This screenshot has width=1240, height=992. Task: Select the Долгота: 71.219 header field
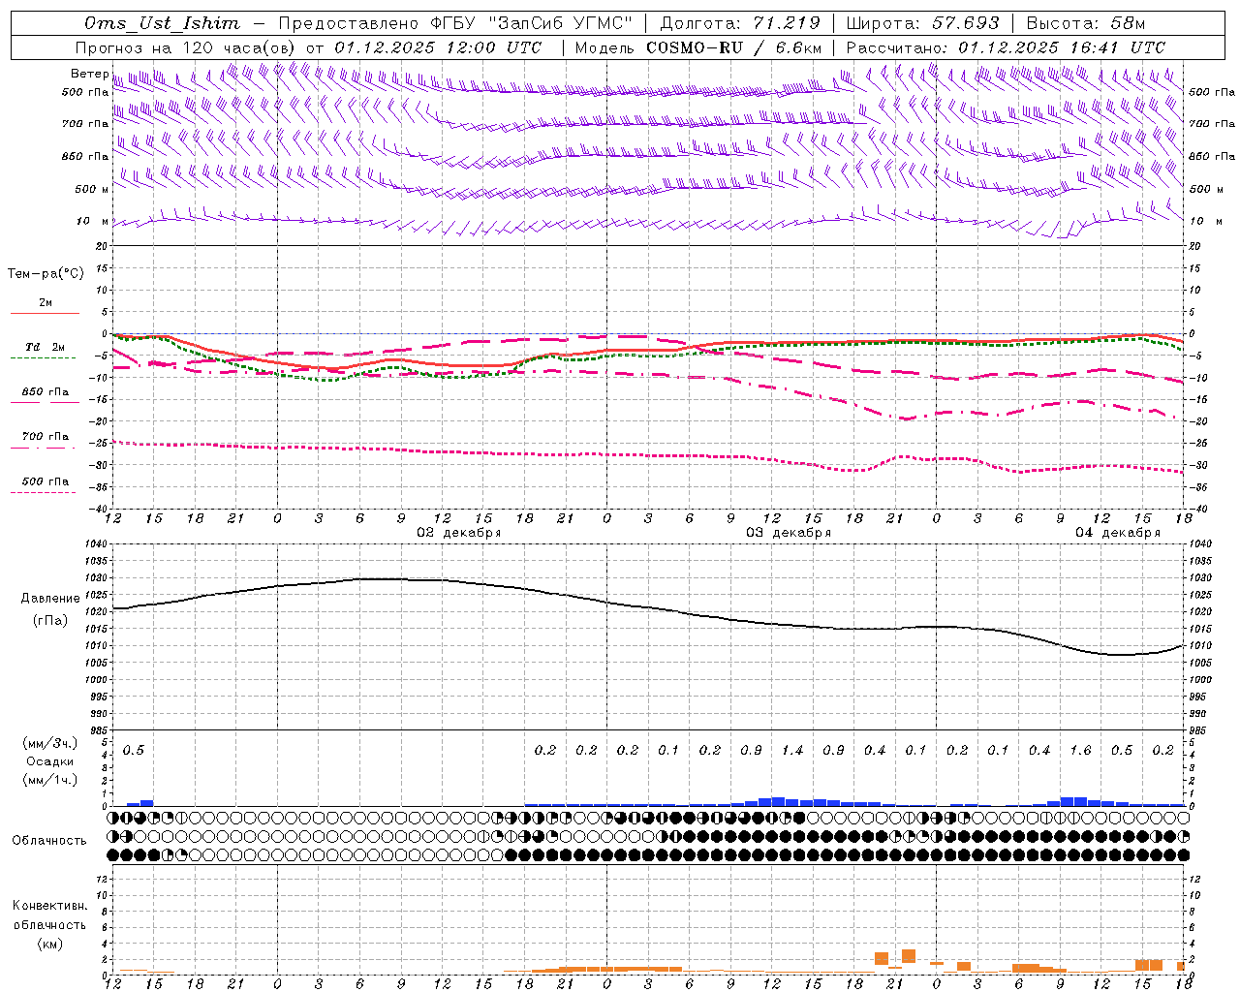pos(740,23)
